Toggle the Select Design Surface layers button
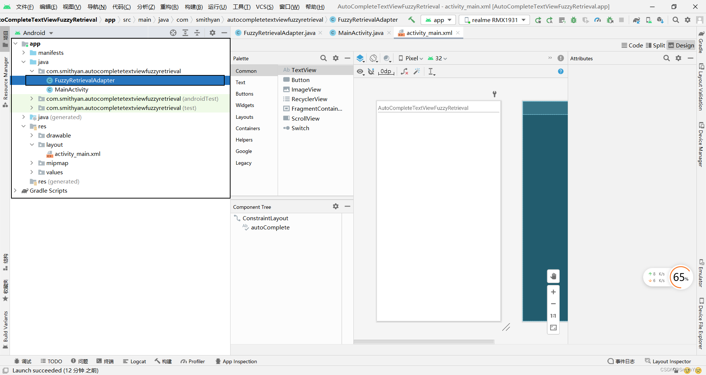Image resolution: width=706 pixels, height=375 pixels. 360,58
